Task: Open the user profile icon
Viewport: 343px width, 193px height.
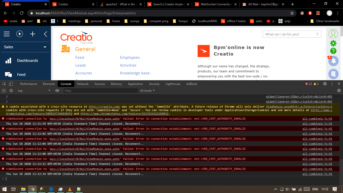Action: (333, 34)
